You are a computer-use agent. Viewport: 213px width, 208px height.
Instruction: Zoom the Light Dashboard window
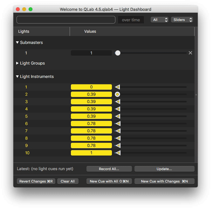31,9
